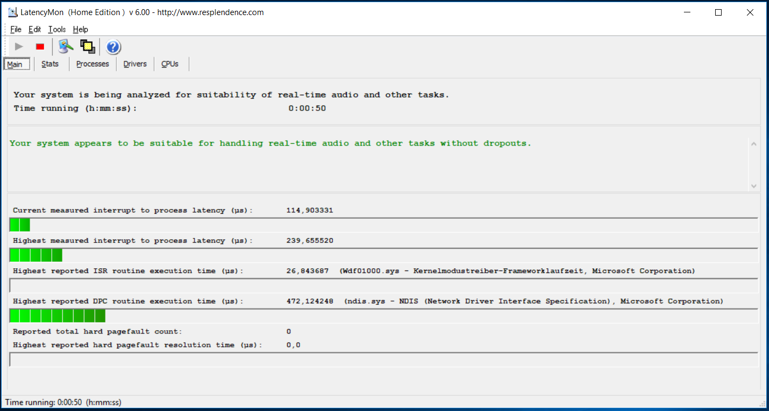Click the LatencyMon title bar app icon
The image size is (769, 411).
coord(13,12)
